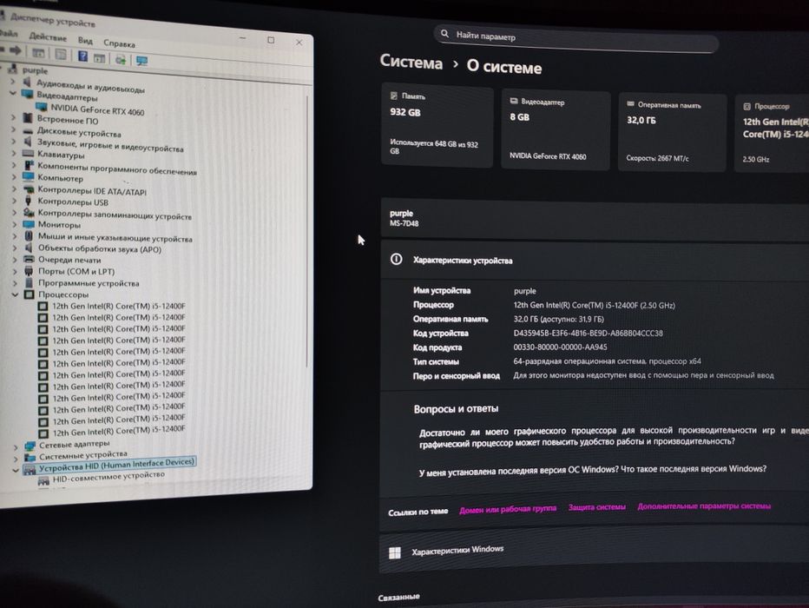Click the Компоненты программного обеспечения icon
Image resolution: width=809 pixels, height=608 pixels.
pos(29,165)
